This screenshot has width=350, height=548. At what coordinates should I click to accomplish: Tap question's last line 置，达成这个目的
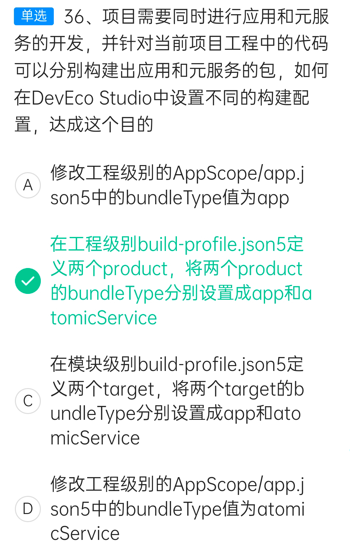tap(84, 124)
